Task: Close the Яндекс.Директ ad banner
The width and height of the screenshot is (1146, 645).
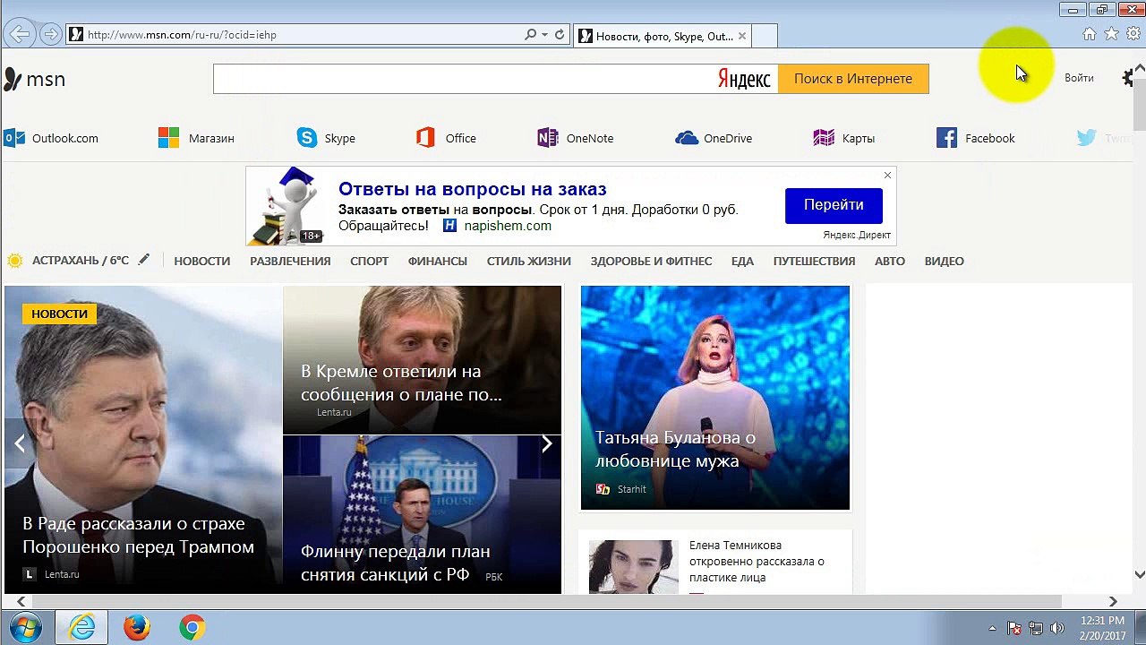Action: pyautogui.click(x=887, y=175)
